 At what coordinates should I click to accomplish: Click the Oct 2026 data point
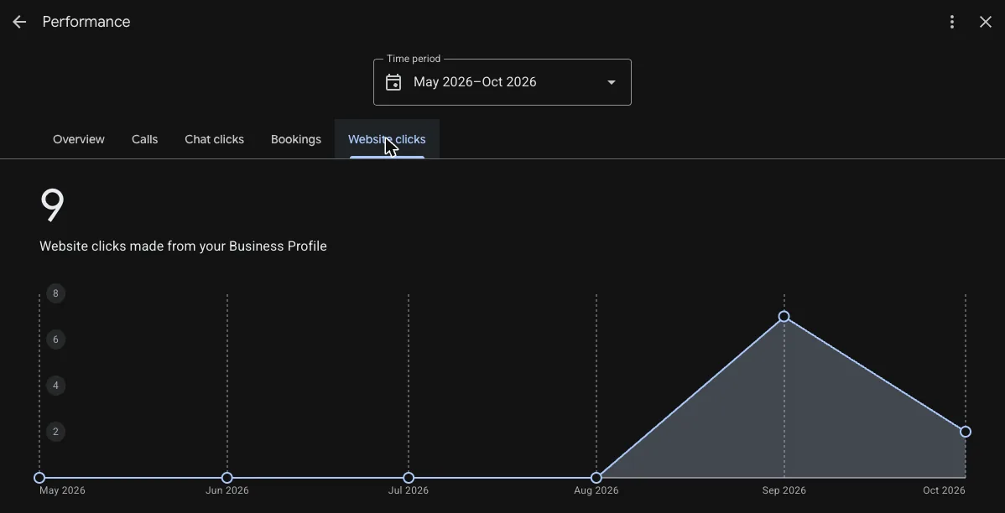click(966, 432)
